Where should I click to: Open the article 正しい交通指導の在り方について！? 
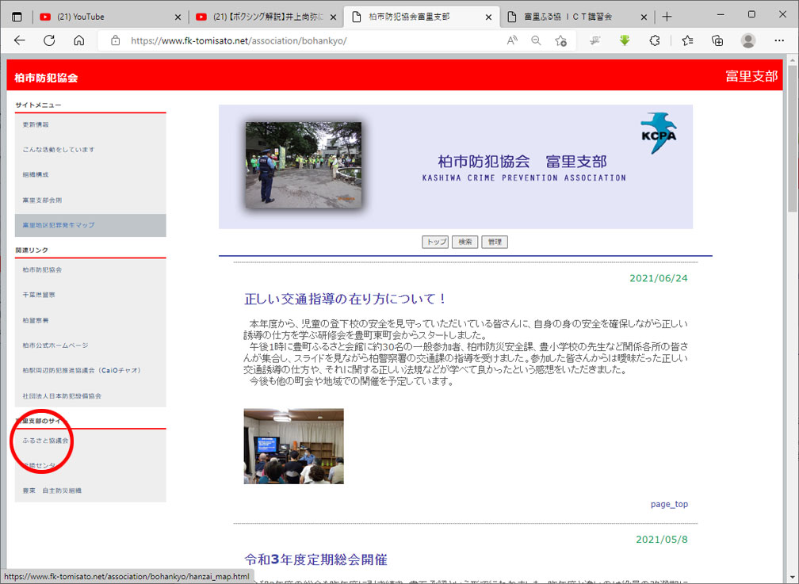pyautogui.click(x=346, y=299)
